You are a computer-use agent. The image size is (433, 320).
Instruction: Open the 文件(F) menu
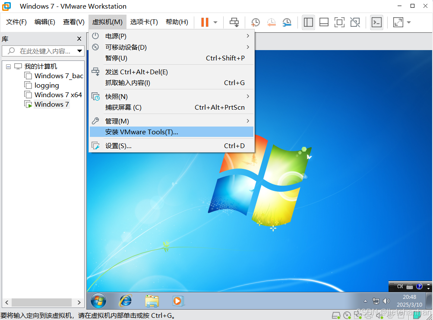coord(16,22)
